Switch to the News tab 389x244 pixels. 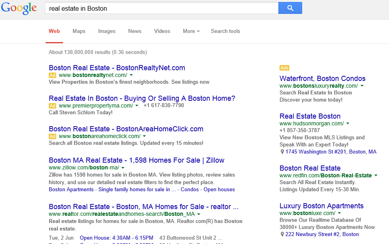coord(135,31)
